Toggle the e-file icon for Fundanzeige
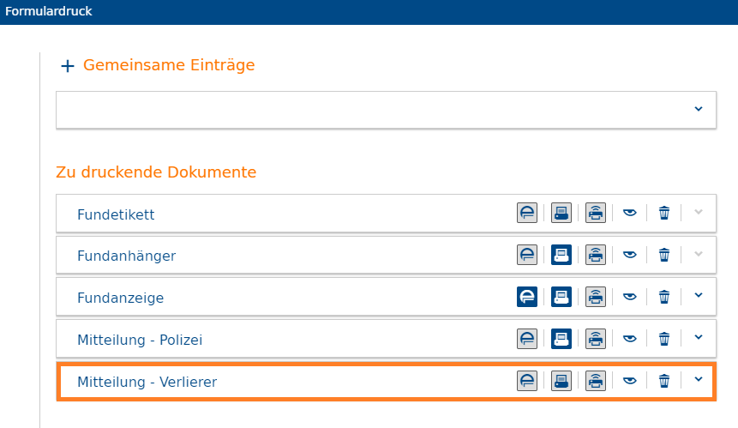 [x=526, y=297]
